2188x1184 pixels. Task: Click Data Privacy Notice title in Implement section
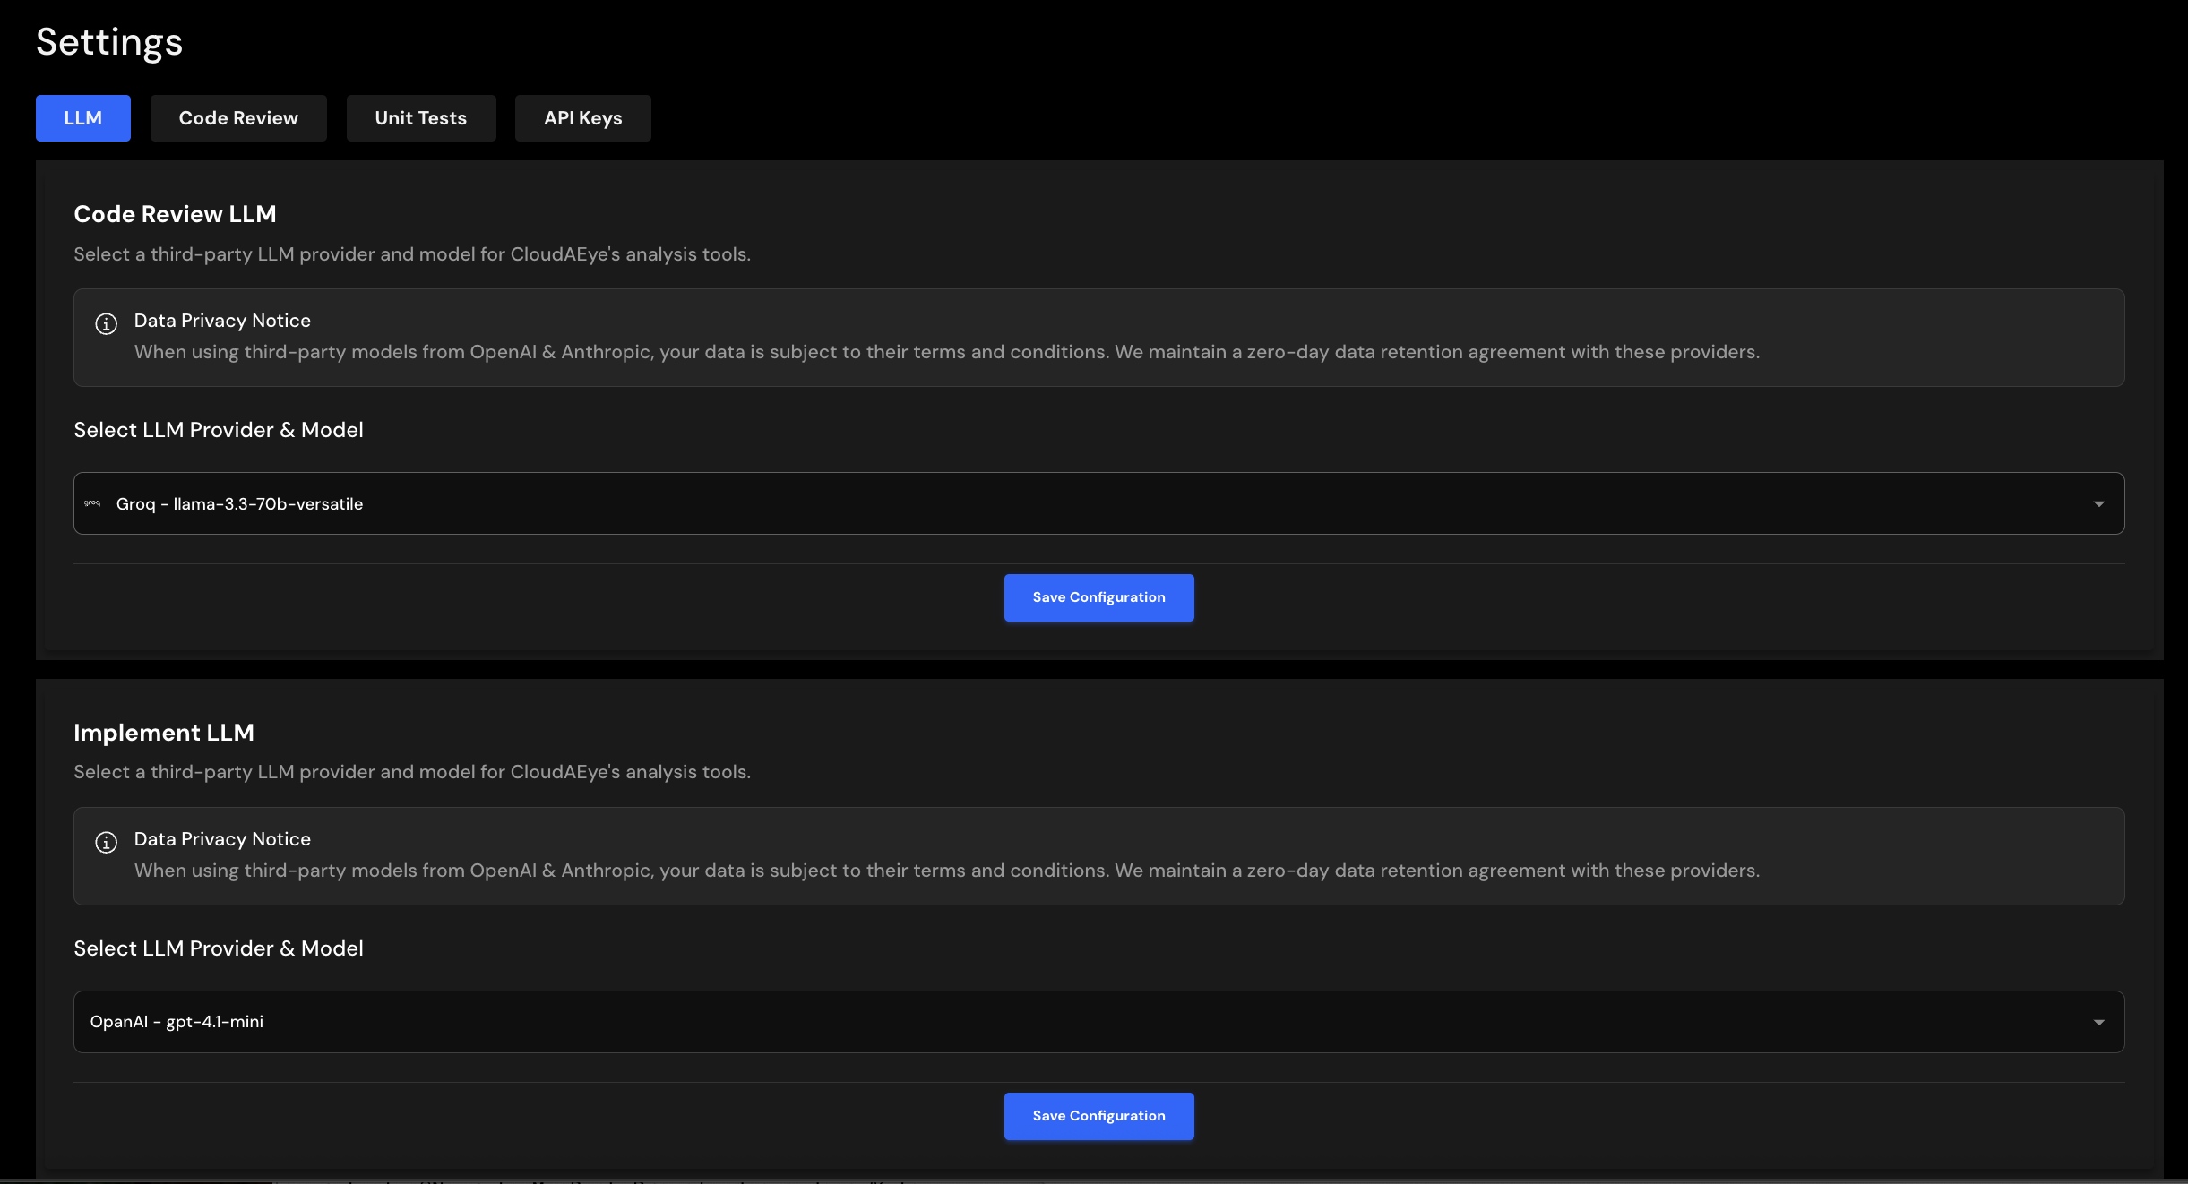pyautogui.click(x=222, y=839)
